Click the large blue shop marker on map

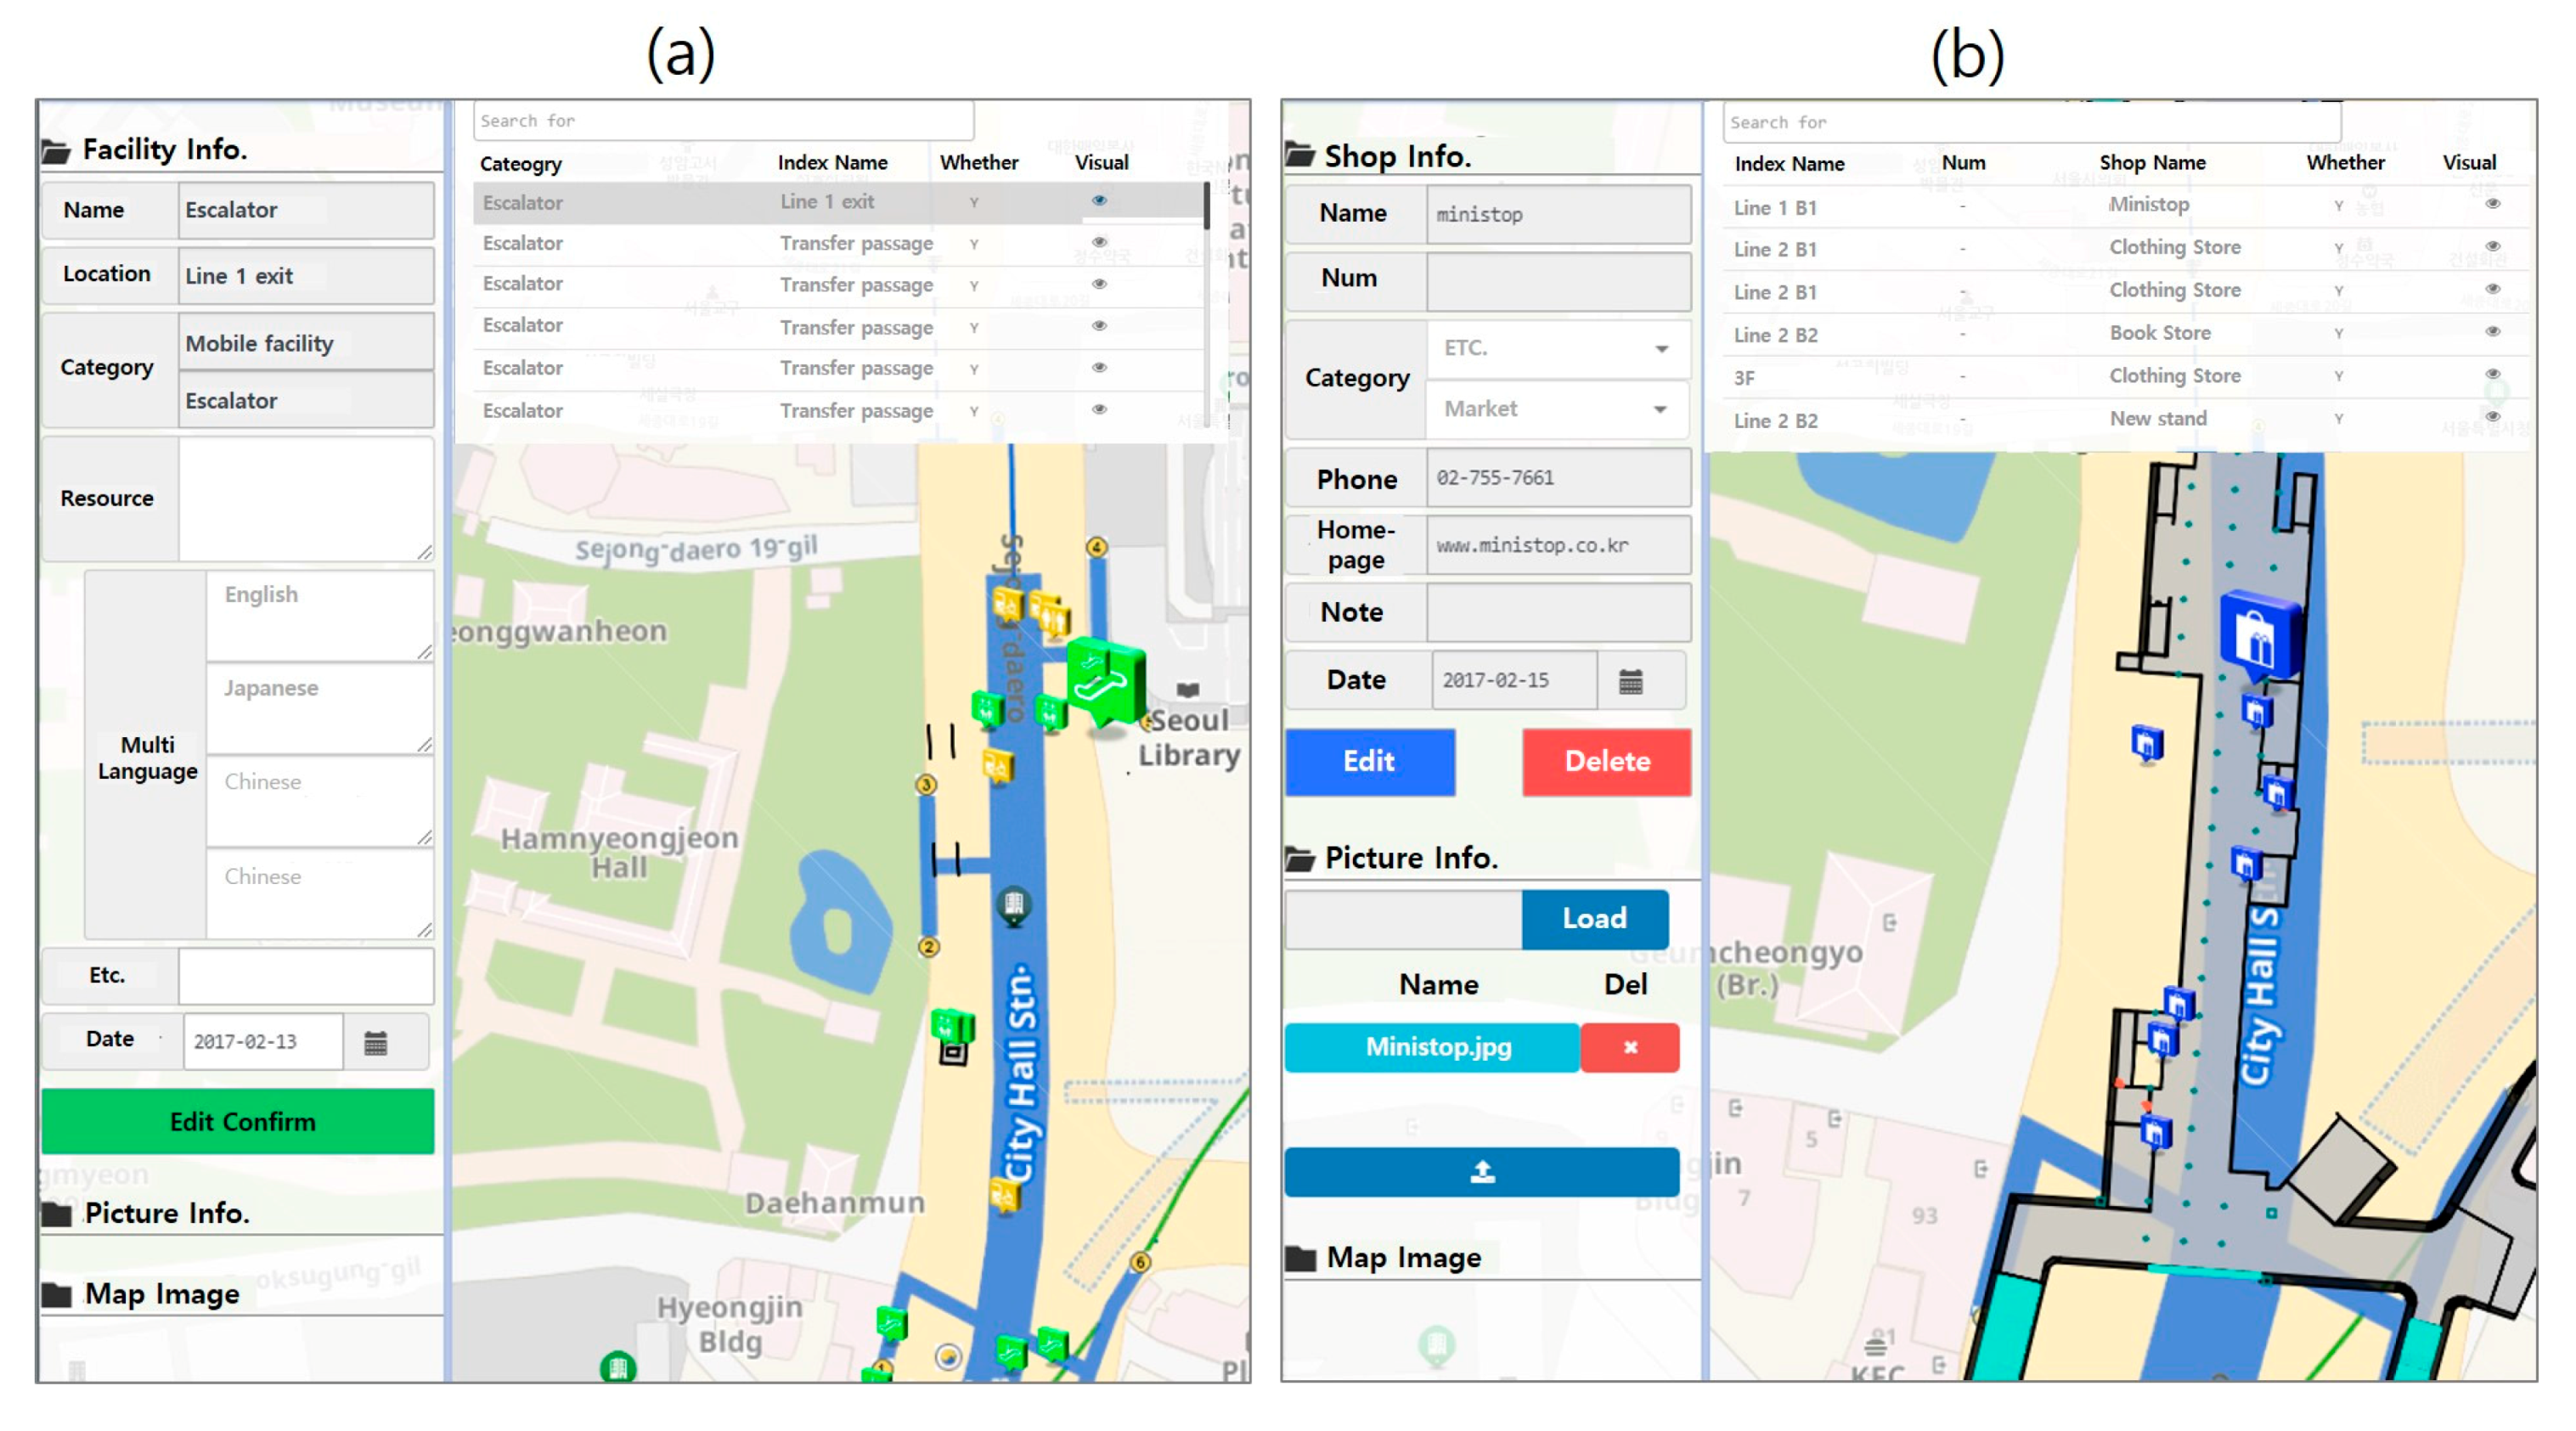point(2258,639)
